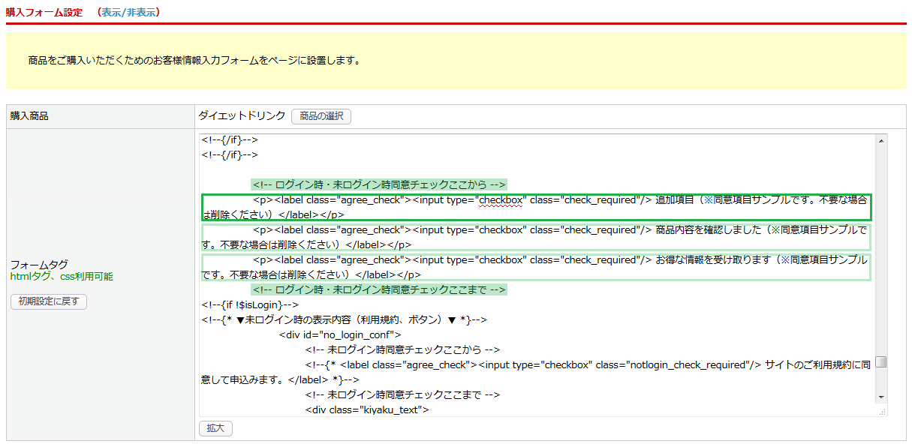Click the textarea scrollbar down arrow
The image size is (912, 447).
coord(881,397)
